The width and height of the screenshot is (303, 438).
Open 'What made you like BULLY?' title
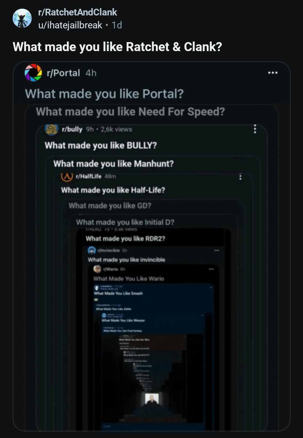pyautogui.click(x=101, y=145)
